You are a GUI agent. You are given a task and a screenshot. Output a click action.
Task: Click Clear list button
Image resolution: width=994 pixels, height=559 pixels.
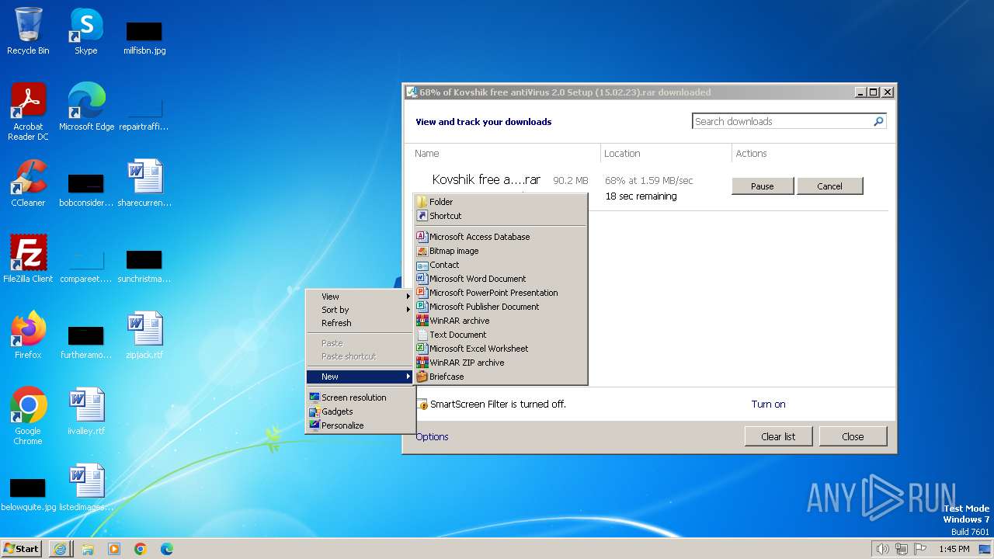coord(778,436)
